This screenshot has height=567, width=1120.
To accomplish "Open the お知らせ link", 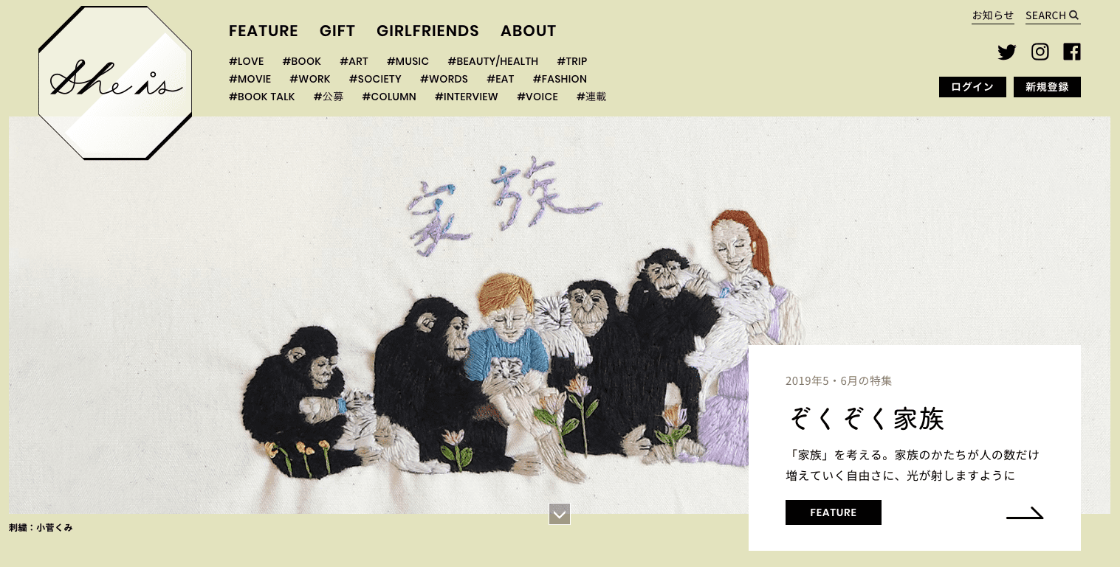I will [993, 15].
